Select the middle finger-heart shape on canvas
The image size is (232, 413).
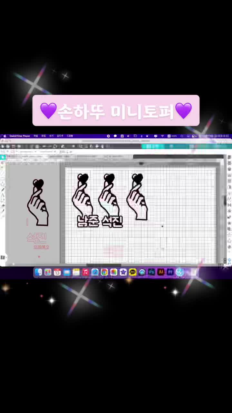tap(108, 195)
